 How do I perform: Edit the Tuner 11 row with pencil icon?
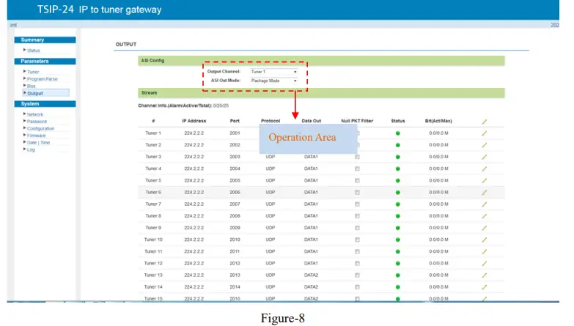[485, 252]
